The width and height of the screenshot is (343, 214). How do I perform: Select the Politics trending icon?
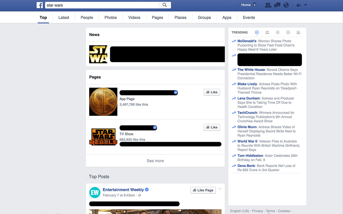coord(267,32)
